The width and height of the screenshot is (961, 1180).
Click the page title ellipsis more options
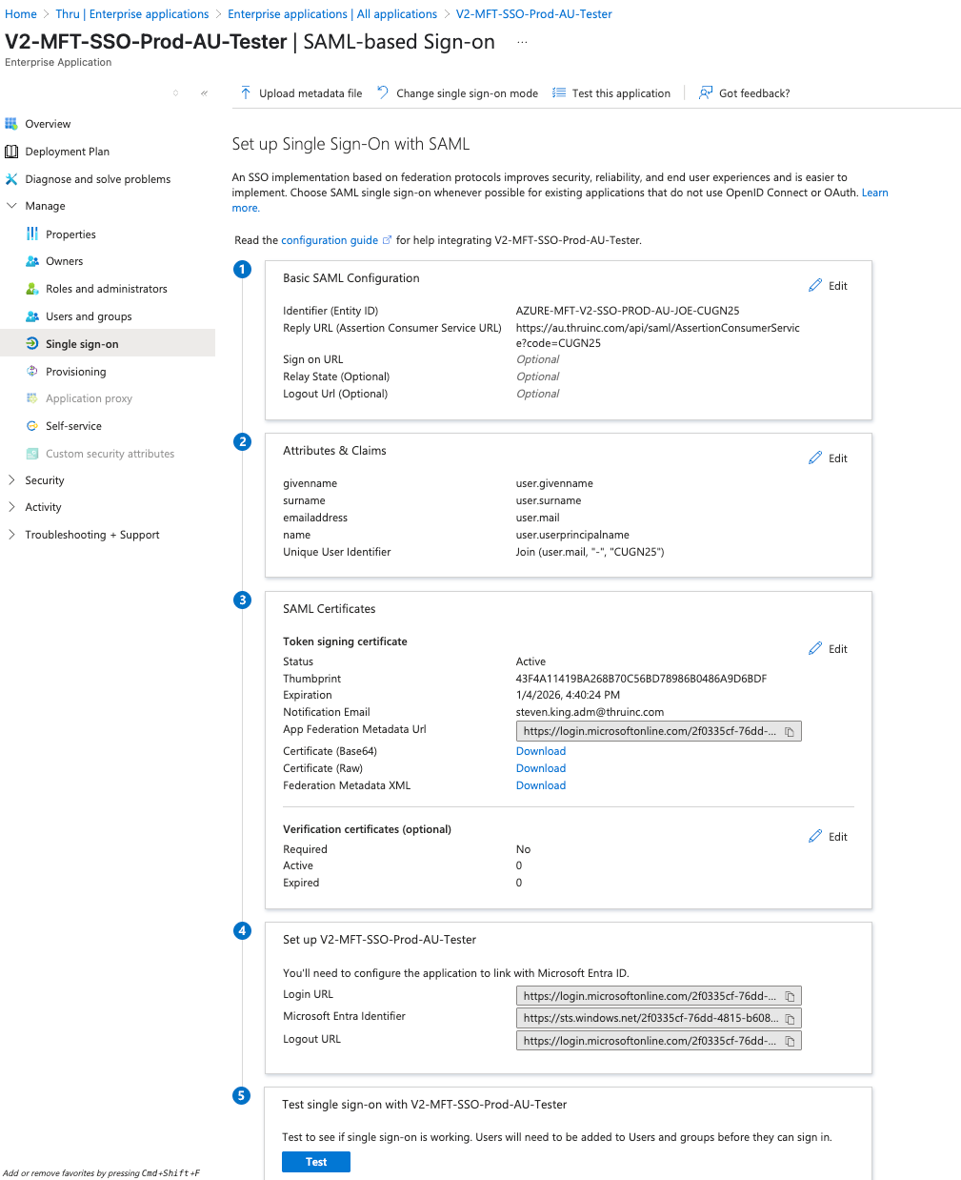(x=521, y=43)
